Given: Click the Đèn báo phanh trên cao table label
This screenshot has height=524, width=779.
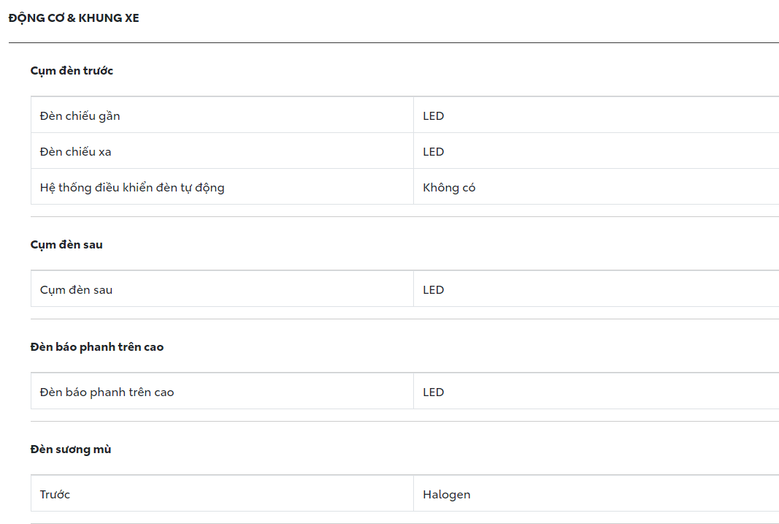Looking at the screenshot, I should pos(107,392).
